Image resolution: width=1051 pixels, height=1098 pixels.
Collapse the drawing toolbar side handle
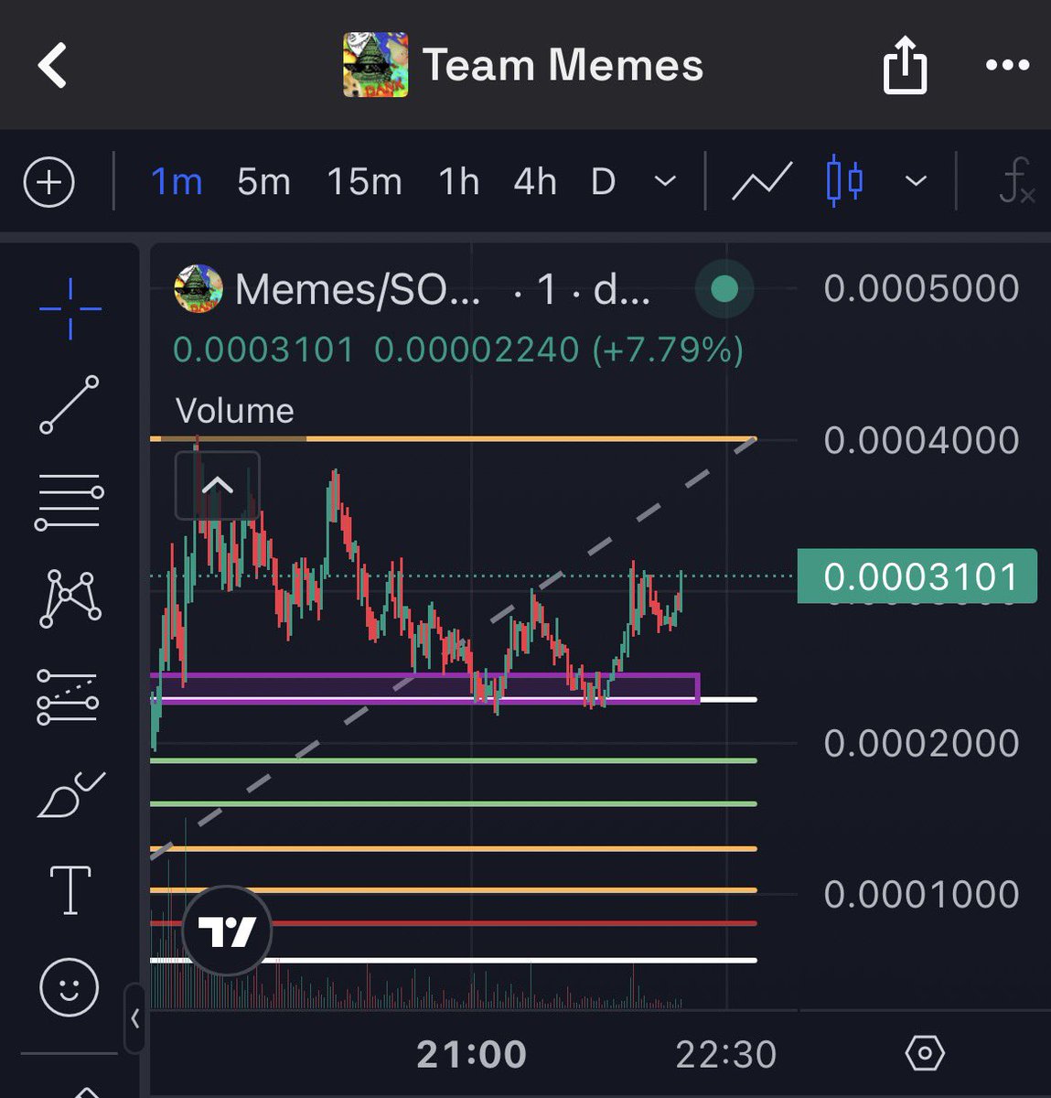pos(134,1018)
